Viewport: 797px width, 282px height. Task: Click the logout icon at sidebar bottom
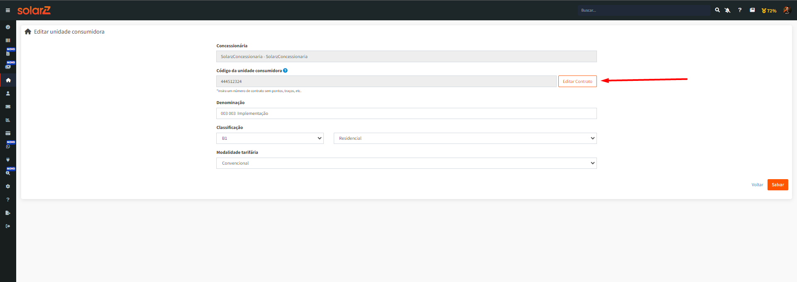pos(8,226)
